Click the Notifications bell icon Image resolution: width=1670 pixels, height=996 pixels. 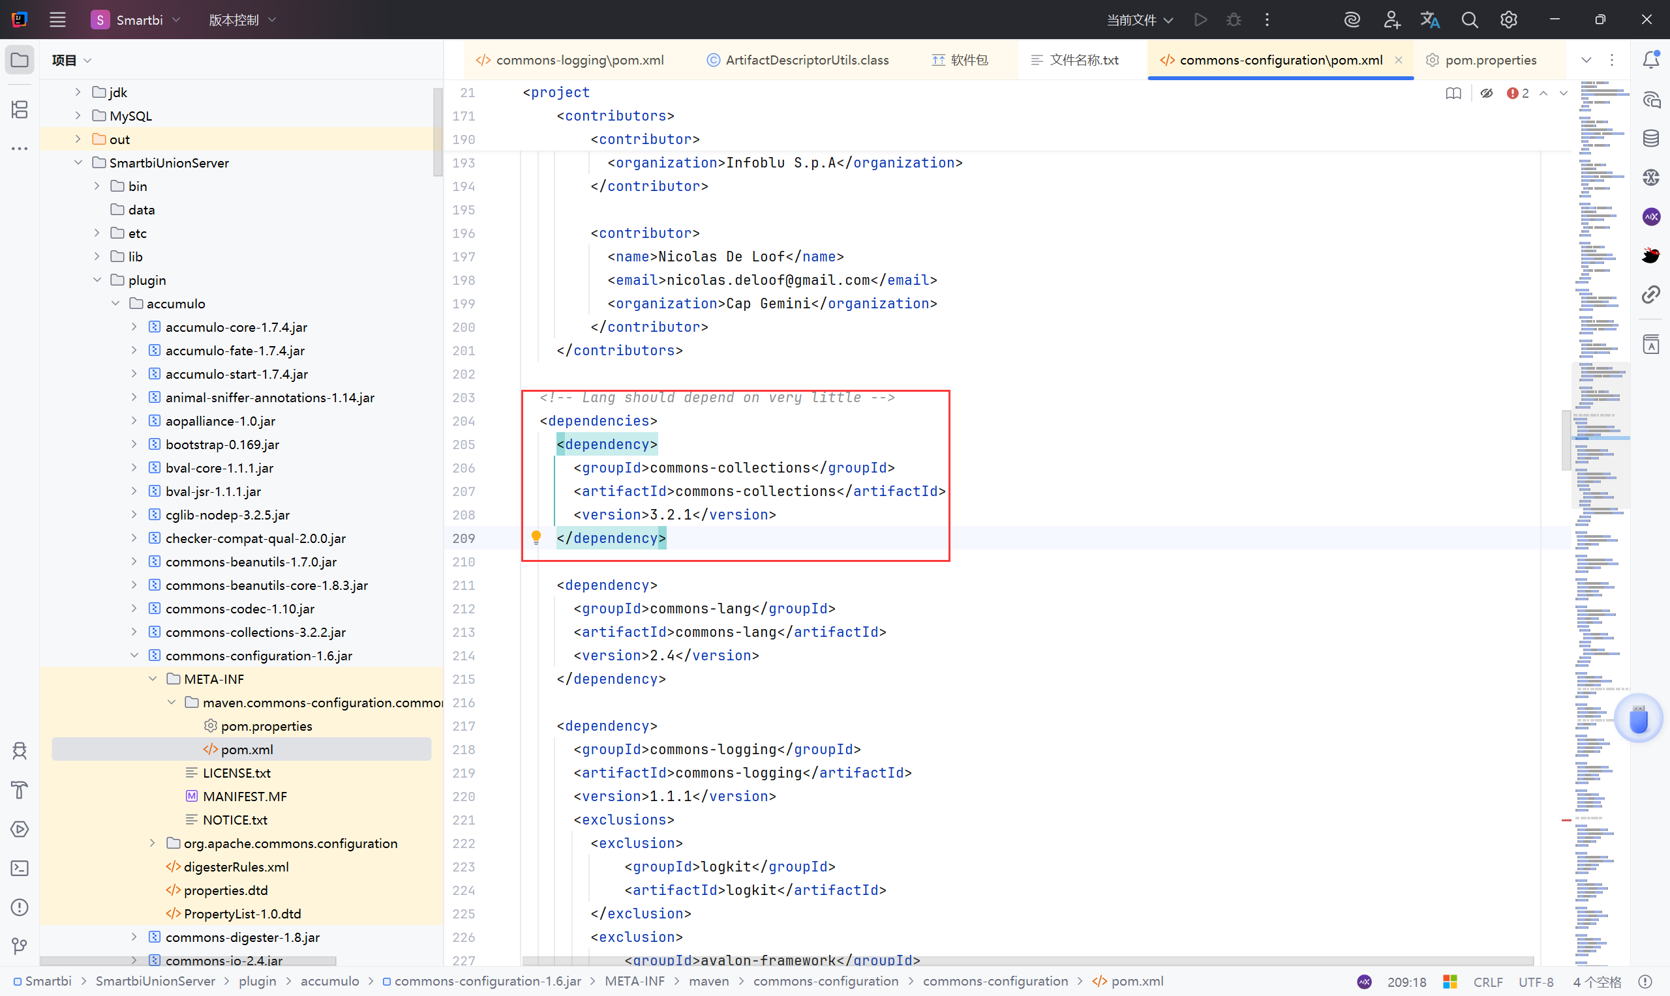(1651, 60)
